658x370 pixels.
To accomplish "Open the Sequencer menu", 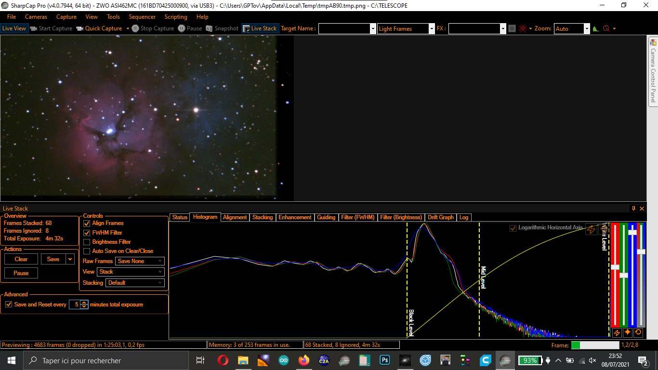I will 142,17.
